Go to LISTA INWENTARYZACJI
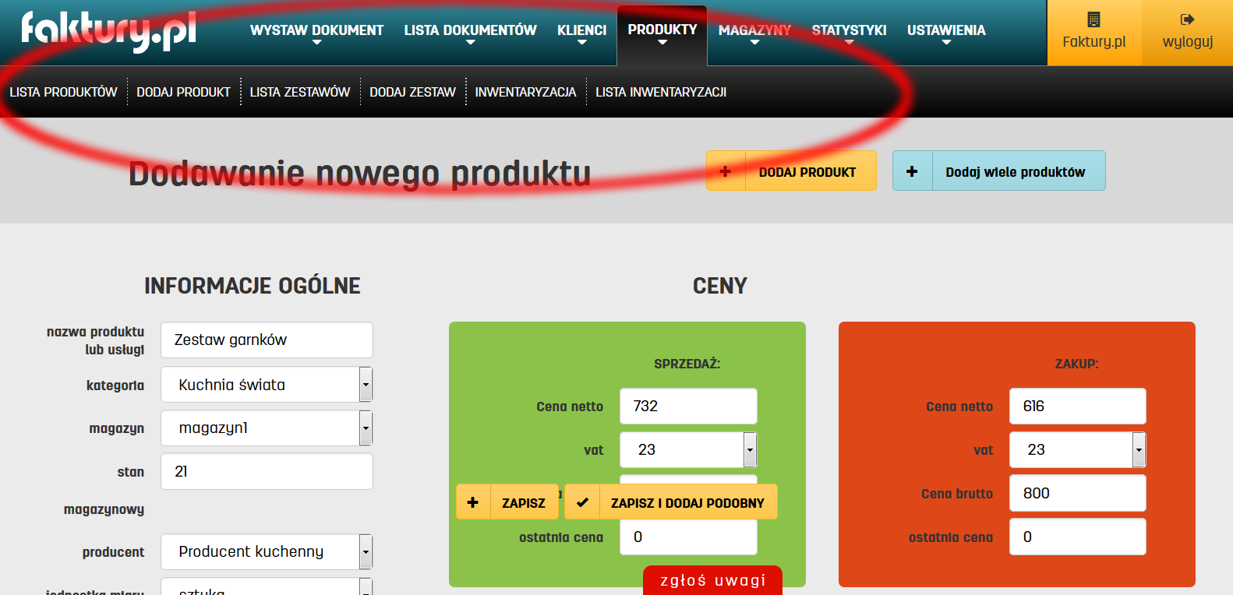The image size is (1233, 595). [661, 92]
